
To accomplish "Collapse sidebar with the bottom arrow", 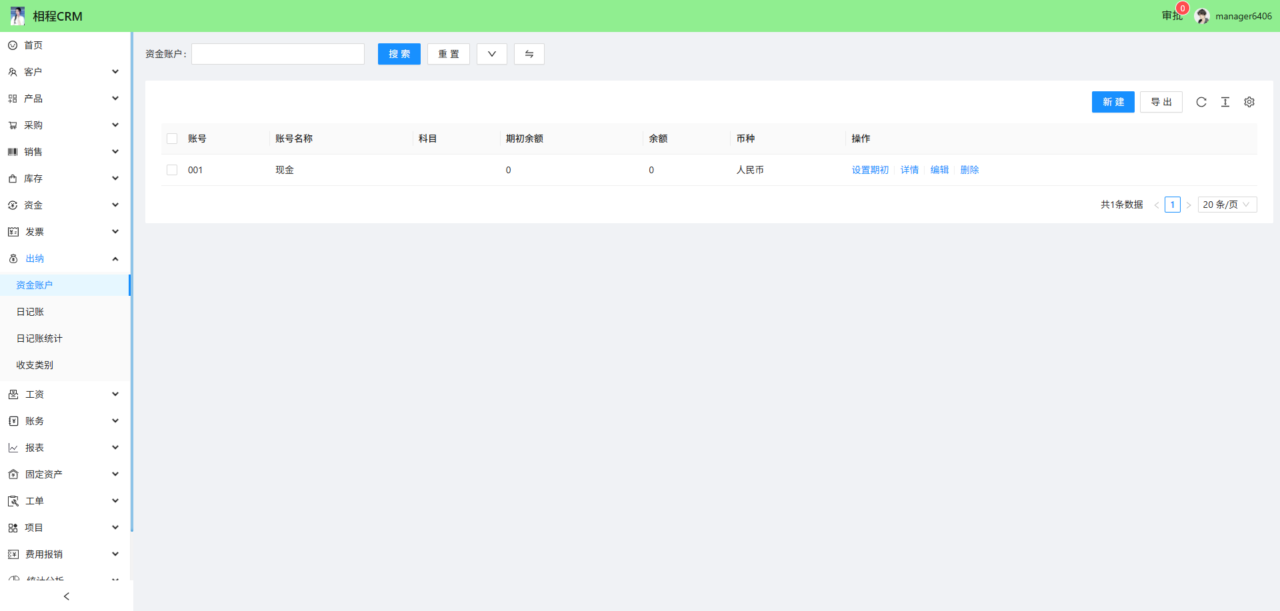I will tap(67, 596).
